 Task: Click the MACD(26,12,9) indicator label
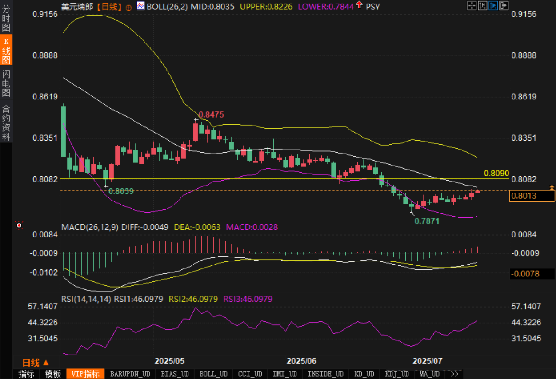coord(90,227)
